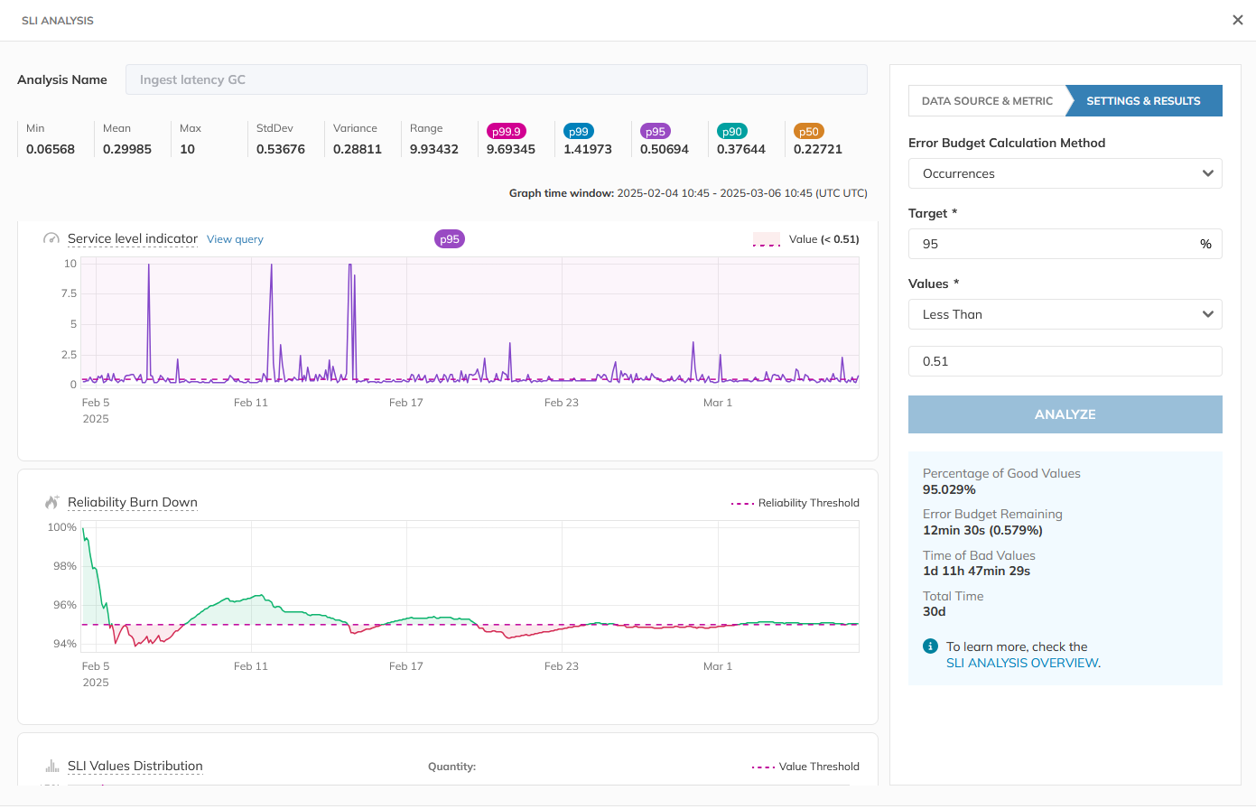Viewport: 1256px width, 809px height.
Task: Click the flame icon beside Reliability Burn Down
Action: click(x=51, y=503)
